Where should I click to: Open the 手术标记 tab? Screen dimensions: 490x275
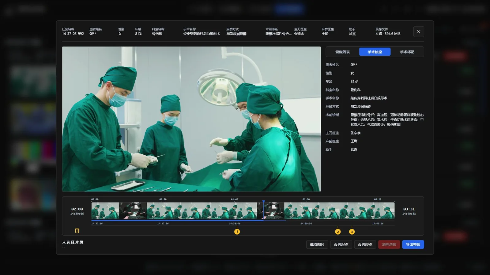coord(407,52)
